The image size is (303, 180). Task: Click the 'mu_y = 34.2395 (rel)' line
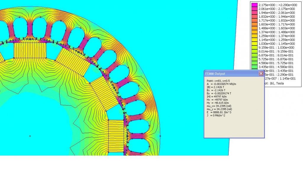point(219,109)
